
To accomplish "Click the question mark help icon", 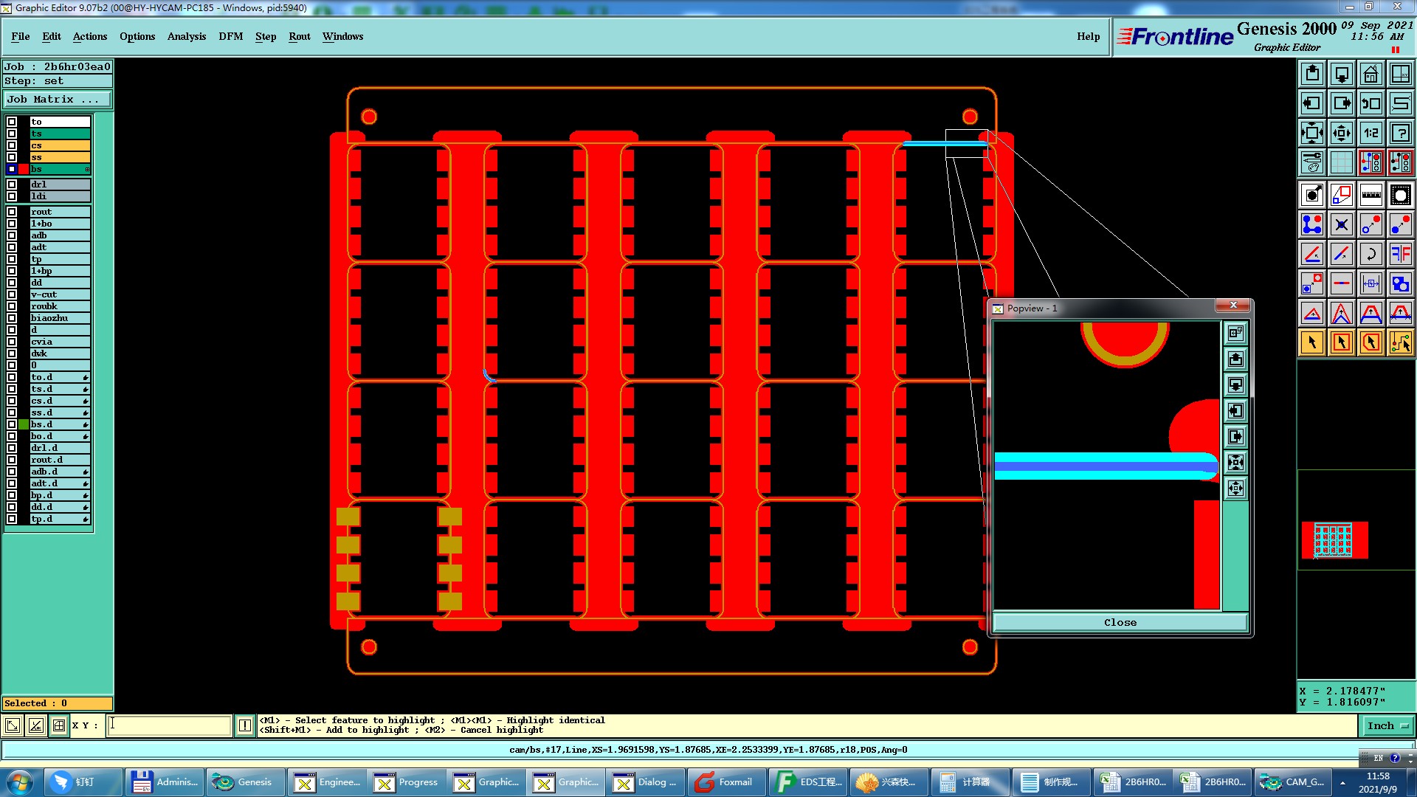I will click(1400, 133).
